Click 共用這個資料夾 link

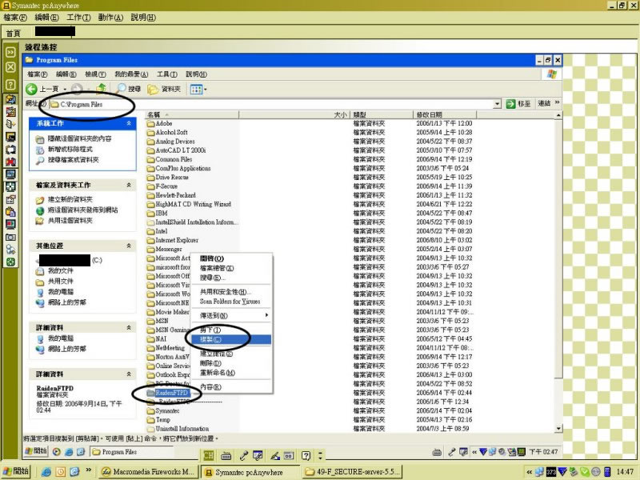(70, 221)
